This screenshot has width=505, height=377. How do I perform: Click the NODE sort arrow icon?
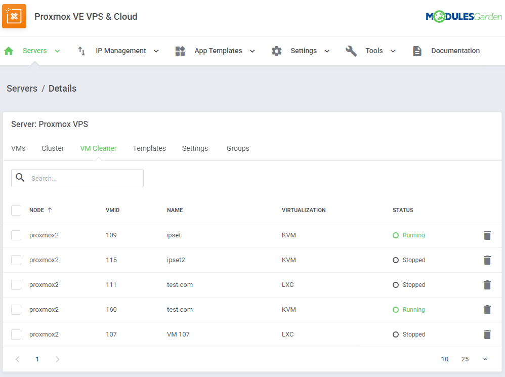point(50,210)
